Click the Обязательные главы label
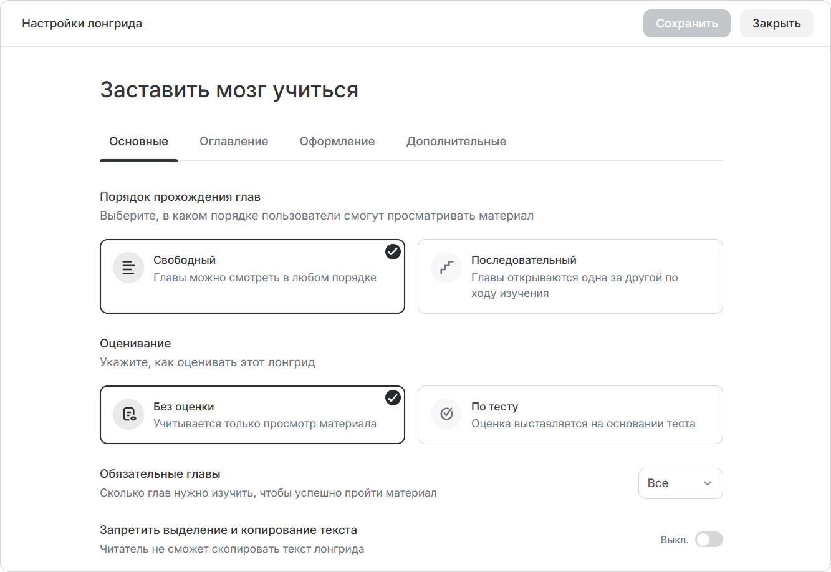The width and height of the screenshot is (831, 572). point(160,474)
